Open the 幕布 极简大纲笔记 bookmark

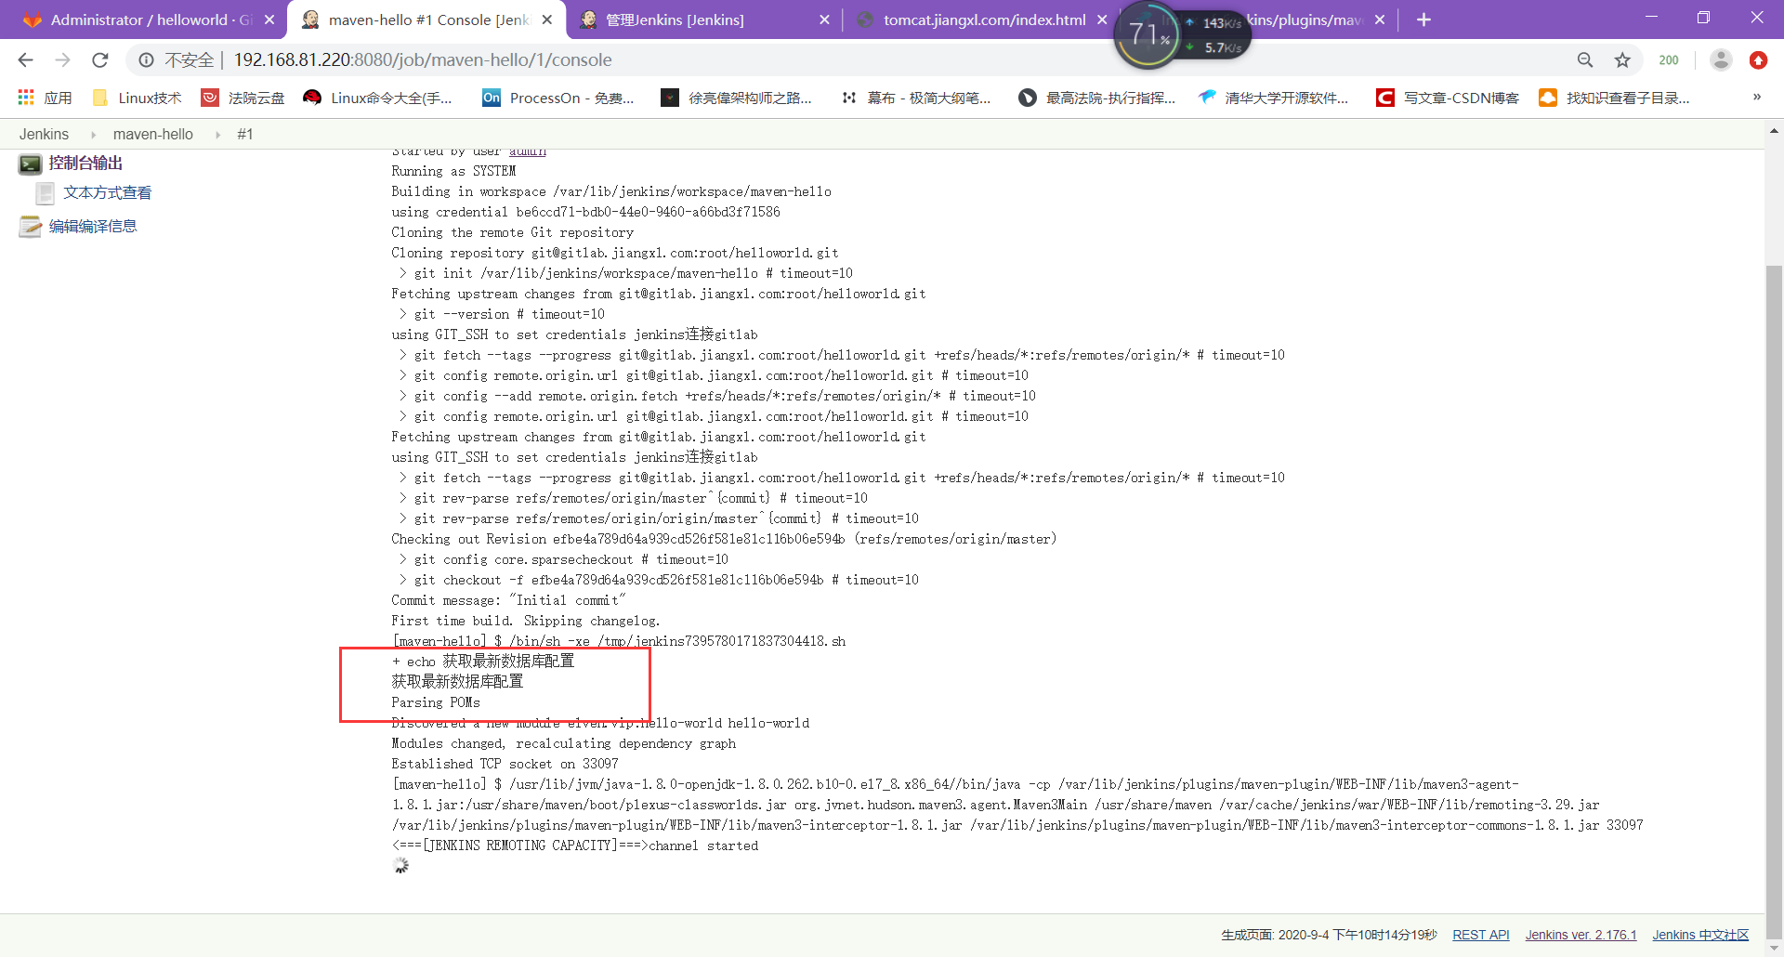pyautogui.click(x=915, y=98)
